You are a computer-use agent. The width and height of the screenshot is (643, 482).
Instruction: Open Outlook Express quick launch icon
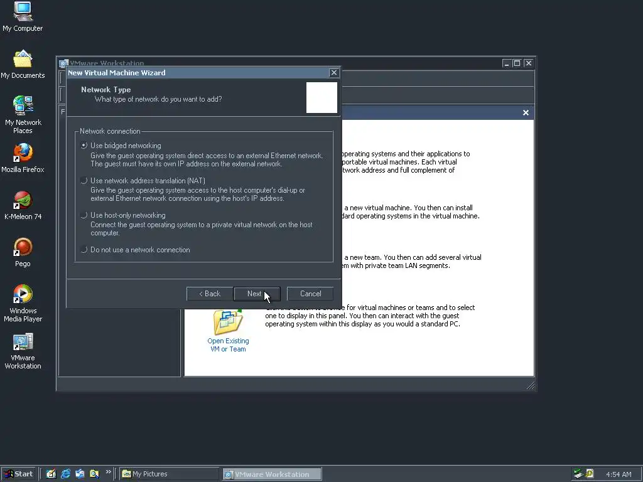(80, 474)
